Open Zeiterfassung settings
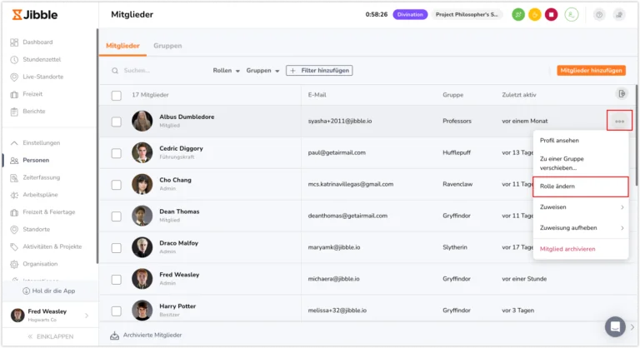 35,177
